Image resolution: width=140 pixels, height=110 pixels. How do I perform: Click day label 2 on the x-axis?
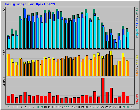pyautogui.click(x=13, y=107)
